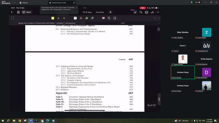This screenshot has height=123, width=219.
Task: Open the Windows notification center
Action: pos(215,121)
